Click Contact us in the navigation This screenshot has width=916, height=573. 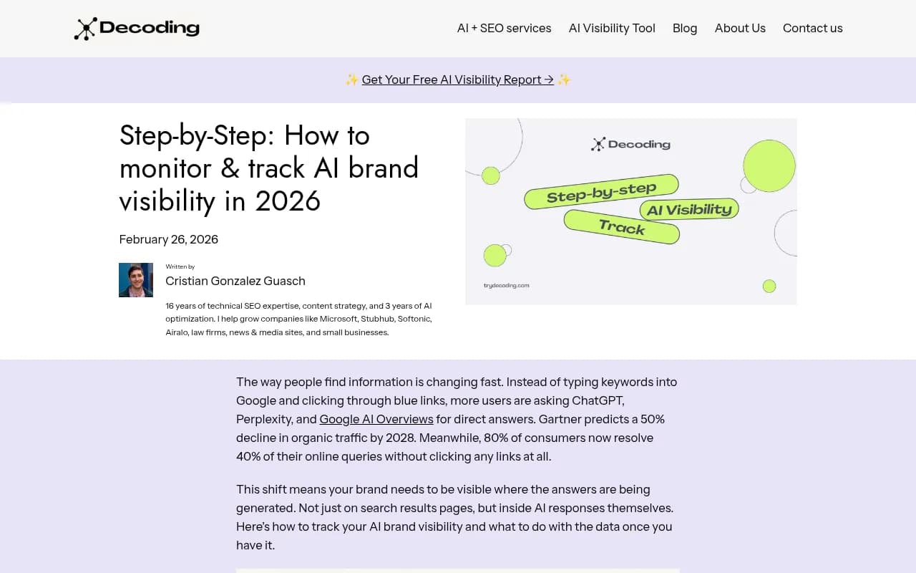(812, 28)
